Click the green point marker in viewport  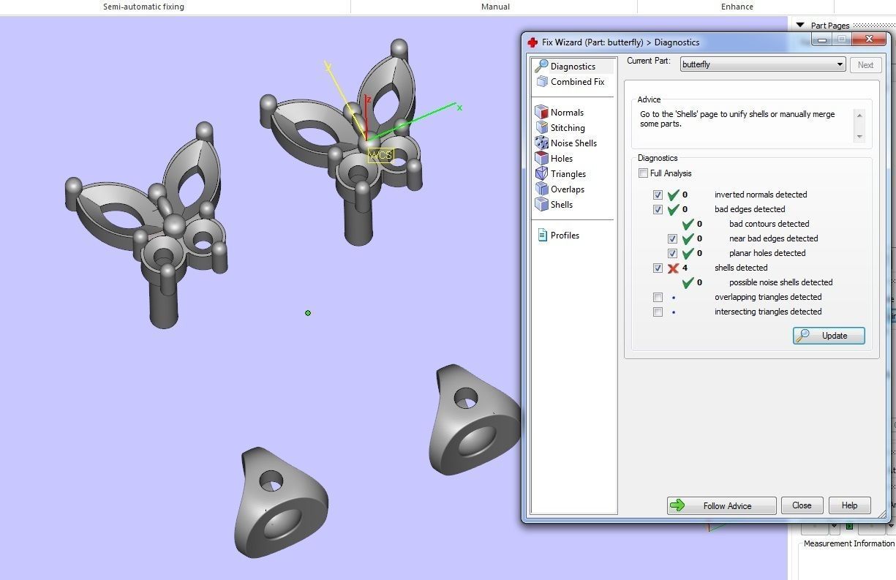coord(308,313)
